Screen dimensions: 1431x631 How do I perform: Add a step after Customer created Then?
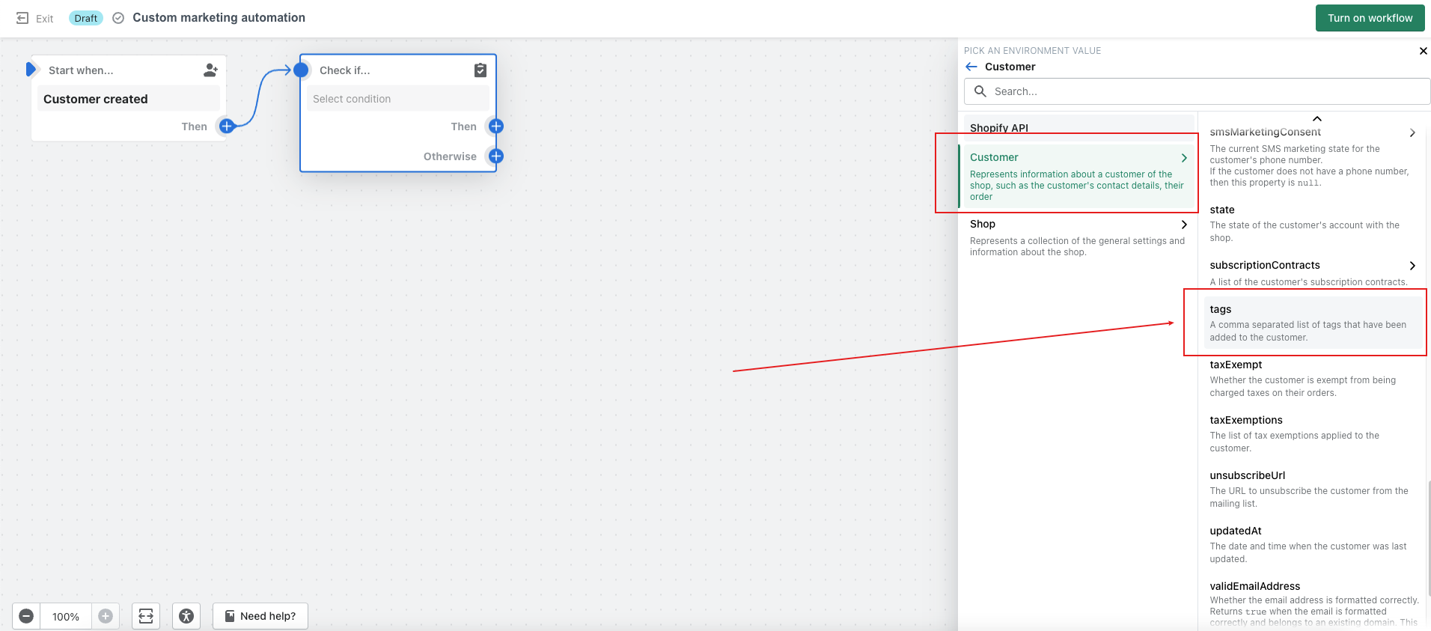click(227, 126)
